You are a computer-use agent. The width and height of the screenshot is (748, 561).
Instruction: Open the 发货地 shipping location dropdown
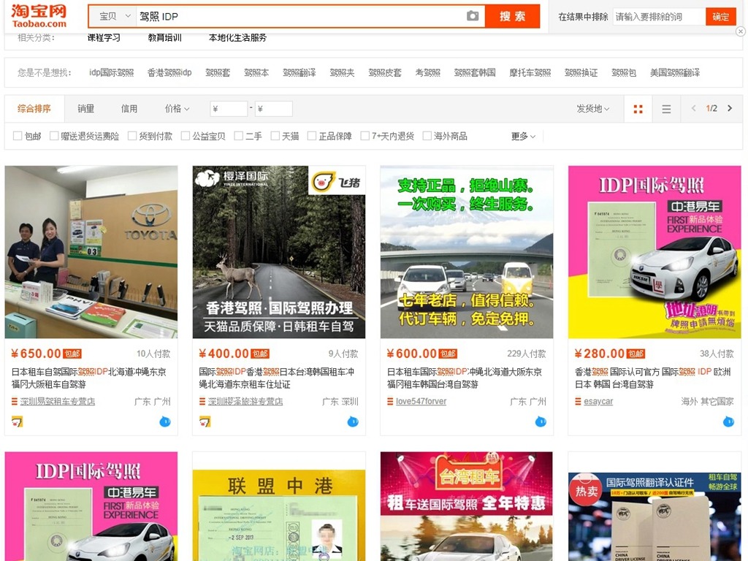coord(593,109)
